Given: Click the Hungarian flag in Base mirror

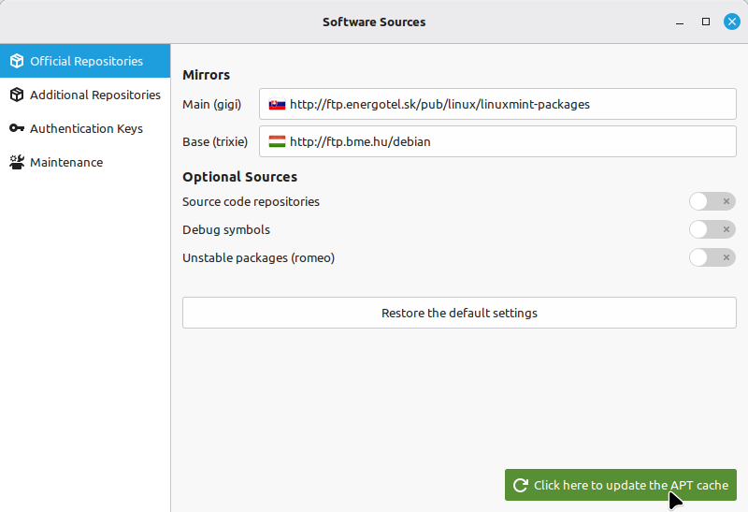Looking at the screenshot, I should [277, 142].
